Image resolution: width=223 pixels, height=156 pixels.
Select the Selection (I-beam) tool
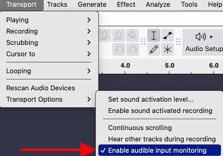click(154, 35)
